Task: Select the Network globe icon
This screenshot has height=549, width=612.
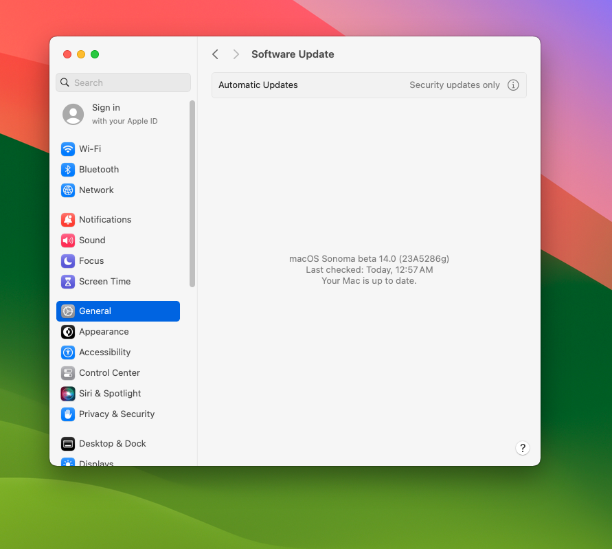Action: point(68,190)
